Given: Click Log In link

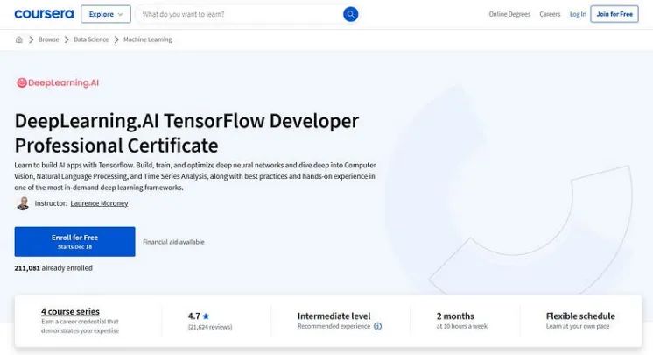Looking at the screenshot, I should [578, 14].
